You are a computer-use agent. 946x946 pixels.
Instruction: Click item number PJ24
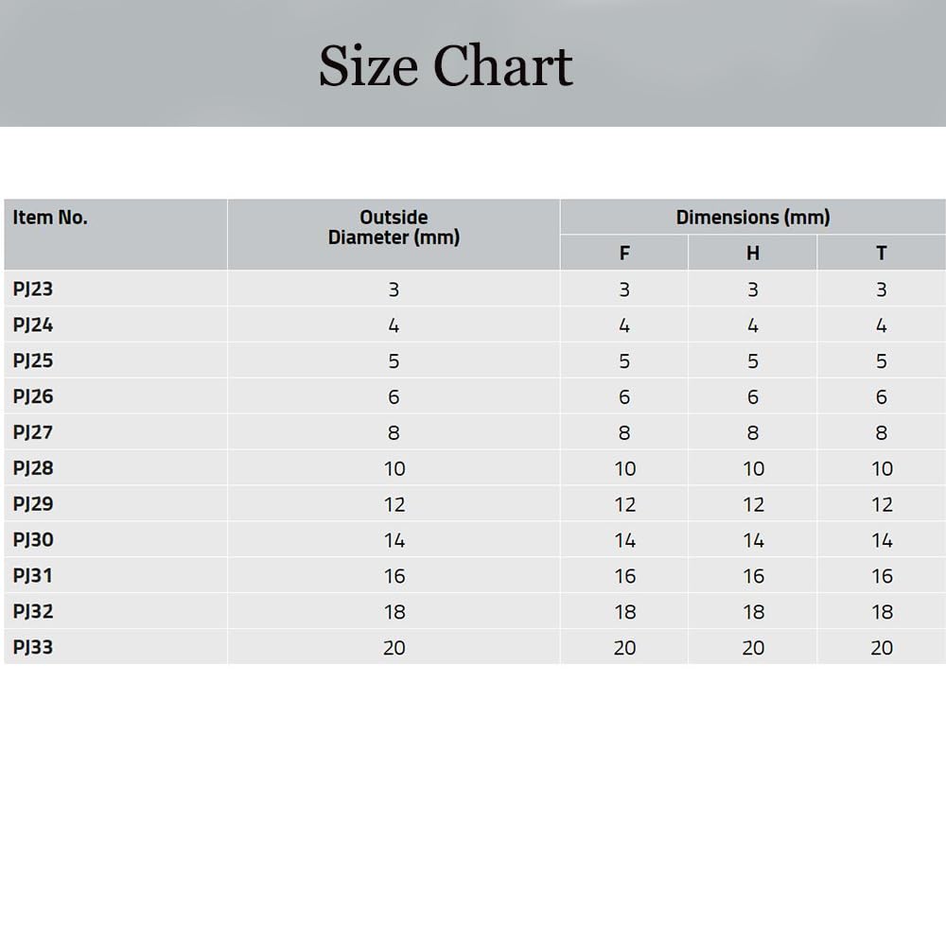pos(33,325)
